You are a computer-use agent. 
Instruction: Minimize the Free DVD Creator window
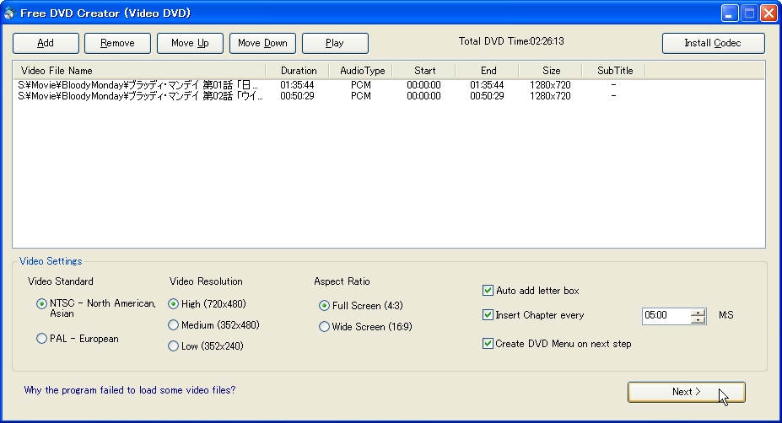click(730, 13)
